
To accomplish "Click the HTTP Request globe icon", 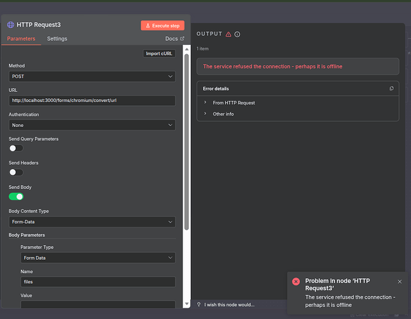I will pyautogui.click(x=11, y=25).
